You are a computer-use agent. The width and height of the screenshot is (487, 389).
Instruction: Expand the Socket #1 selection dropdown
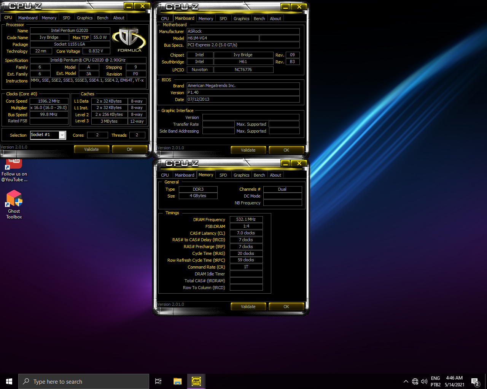pos(62,135)
